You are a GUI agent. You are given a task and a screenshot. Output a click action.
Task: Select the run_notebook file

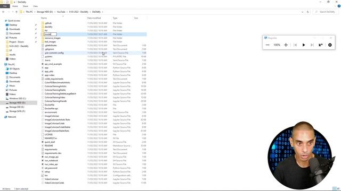(51, 161)
